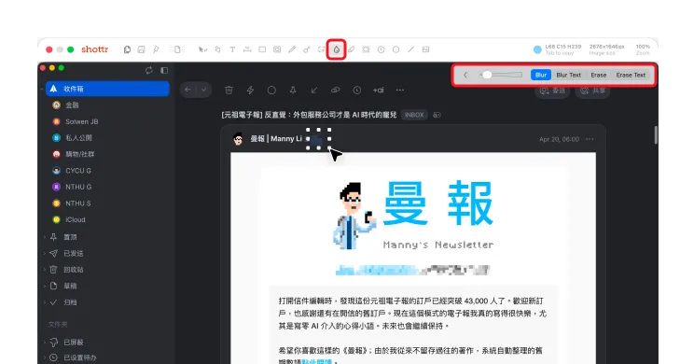
Task: Click the clock snooze icon in mail toolbar
Action: (356, 90)
